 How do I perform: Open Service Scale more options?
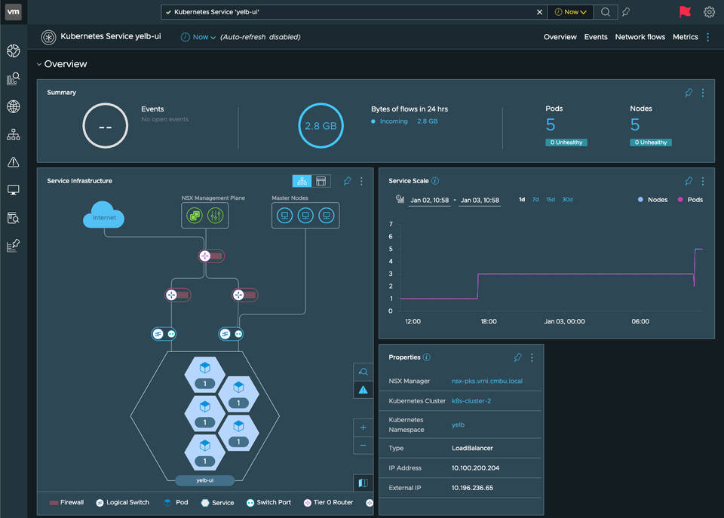tap(703, 181)
